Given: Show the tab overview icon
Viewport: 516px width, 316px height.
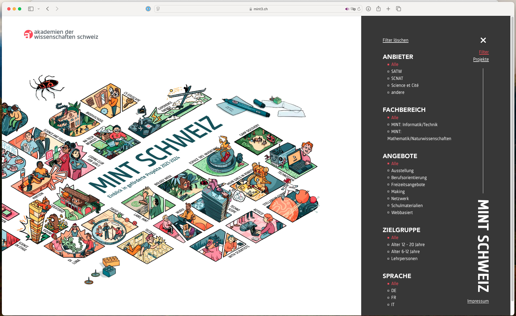Looking at the screenshot, I should click(x=399, y=9).
